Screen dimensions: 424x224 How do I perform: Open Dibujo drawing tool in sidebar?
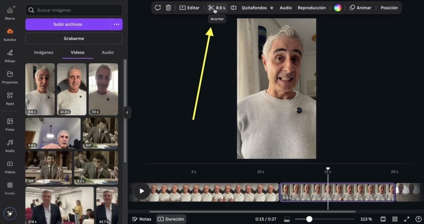[10, 55]
